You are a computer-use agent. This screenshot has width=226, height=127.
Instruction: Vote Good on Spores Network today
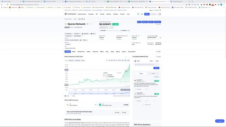[x=117, y=113]
